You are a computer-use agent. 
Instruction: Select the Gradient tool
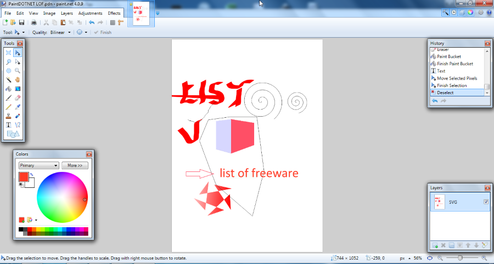(x=18, y=89)
